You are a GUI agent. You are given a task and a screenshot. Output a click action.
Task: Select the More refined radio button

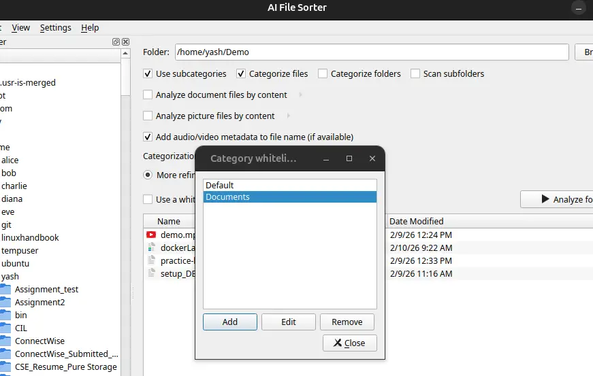[x=148, y=175]
